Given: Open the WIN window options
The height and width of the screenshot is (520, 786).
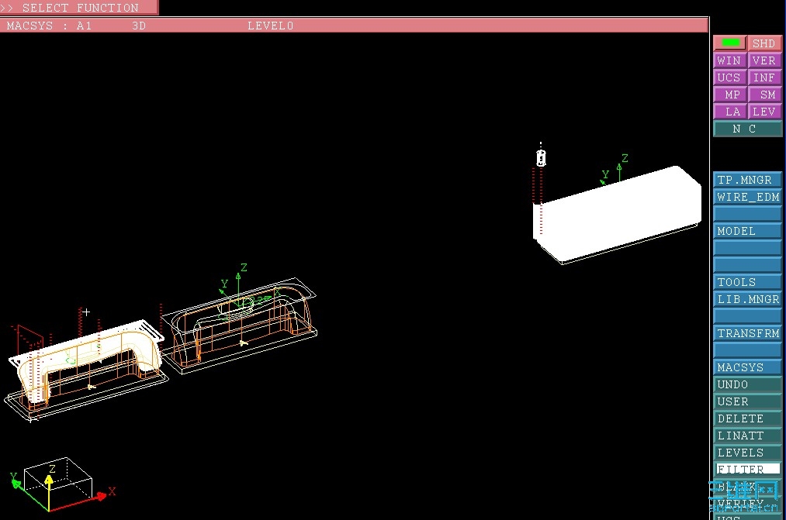Looking at the screenshot, I should (730, 60).
